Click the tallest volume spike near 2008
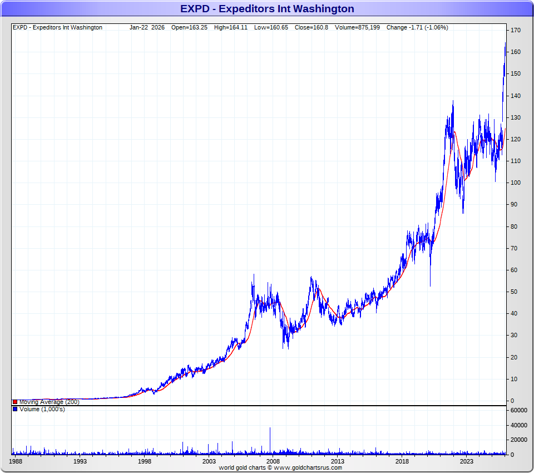Image resolution: width=534 pixels, height=473 pixels. click(x=270, y=440)
